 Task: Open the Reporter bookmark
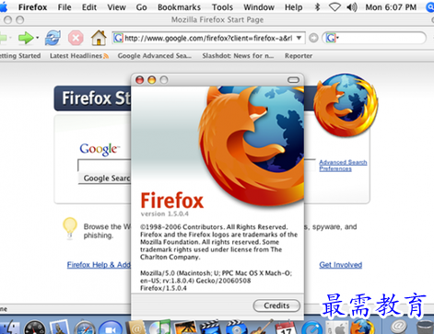pyautogui.click(x=299, y=56)
